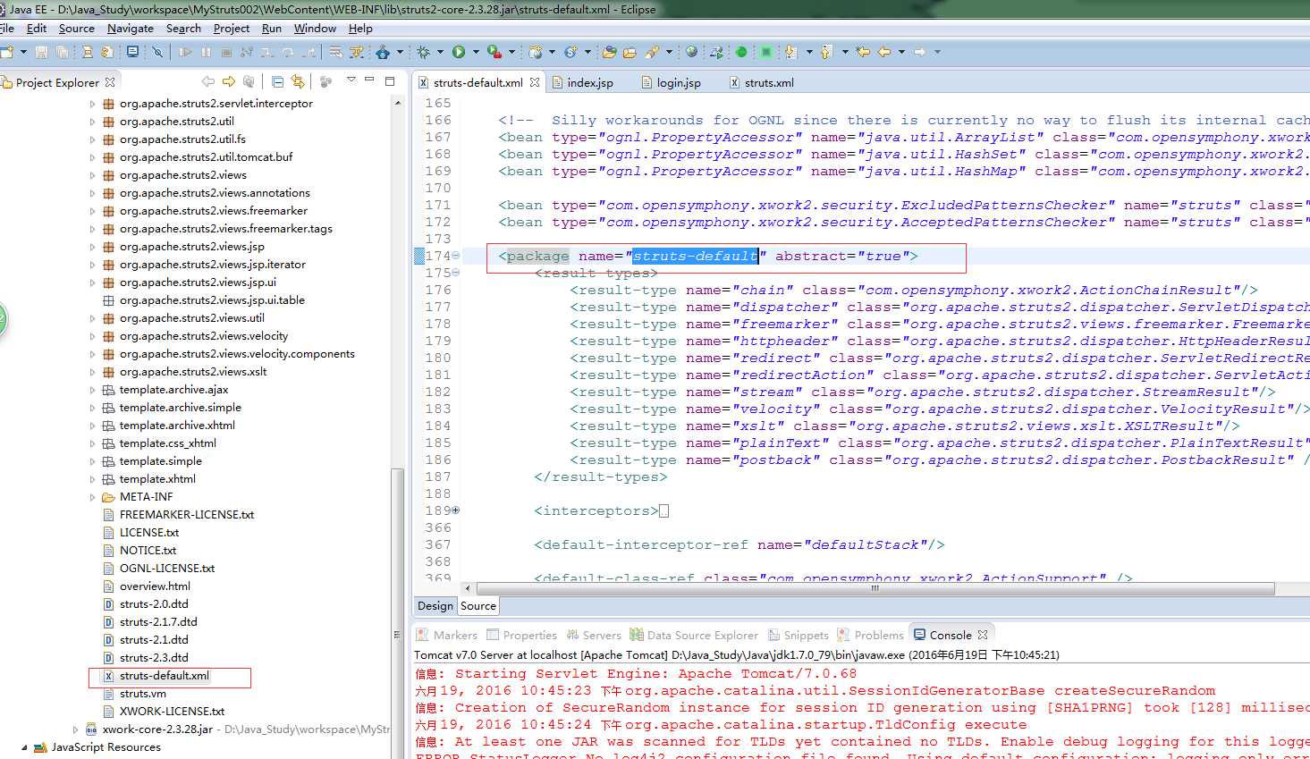Expand the META-INF folder
Screen dimensions: 1310x759
pos(92,497)
